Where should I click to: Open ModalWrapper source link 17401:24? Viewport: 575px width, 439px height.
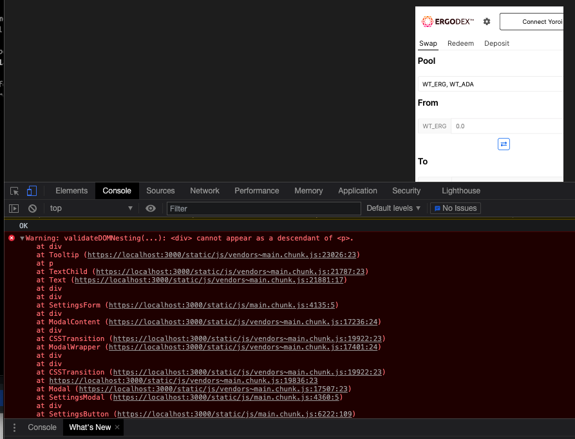pyautogui.click(x=243, y=347)
